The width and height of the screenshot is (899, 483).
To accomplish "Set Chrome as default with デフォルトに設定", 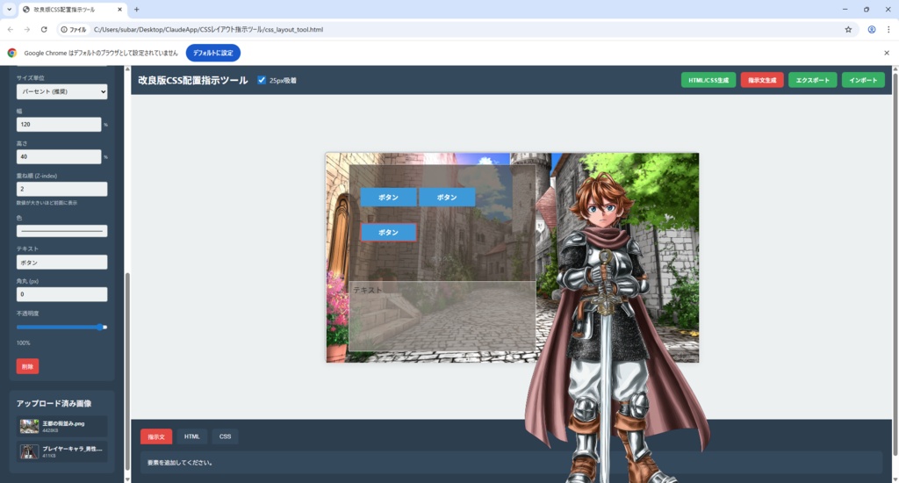I will (x=212, y=53).
